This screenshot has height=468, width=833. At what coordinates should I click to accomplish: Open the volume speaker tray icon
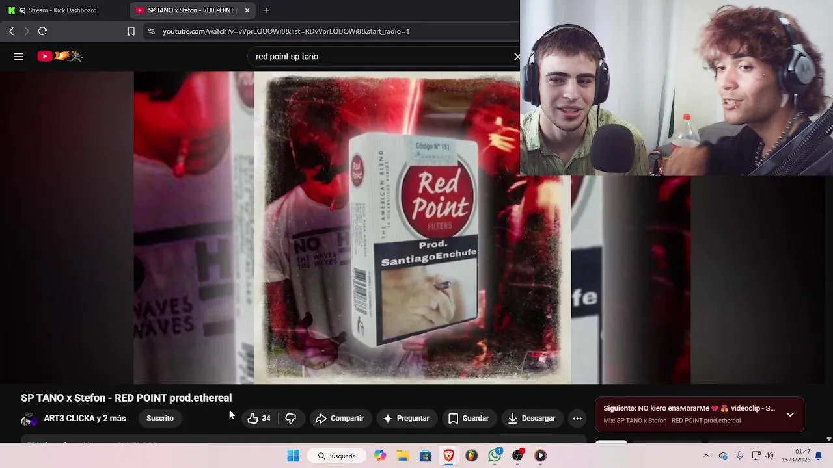[x=769, y=456]
